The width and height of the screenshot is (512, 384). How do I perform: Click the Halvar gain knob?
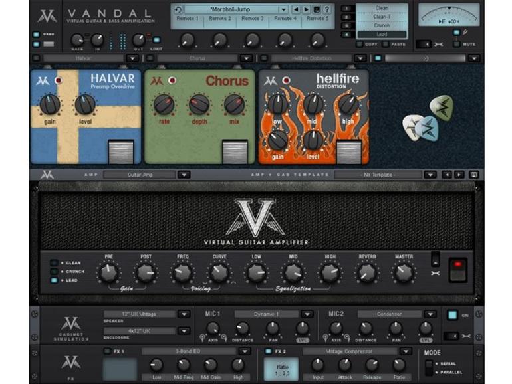pos(50,104)
